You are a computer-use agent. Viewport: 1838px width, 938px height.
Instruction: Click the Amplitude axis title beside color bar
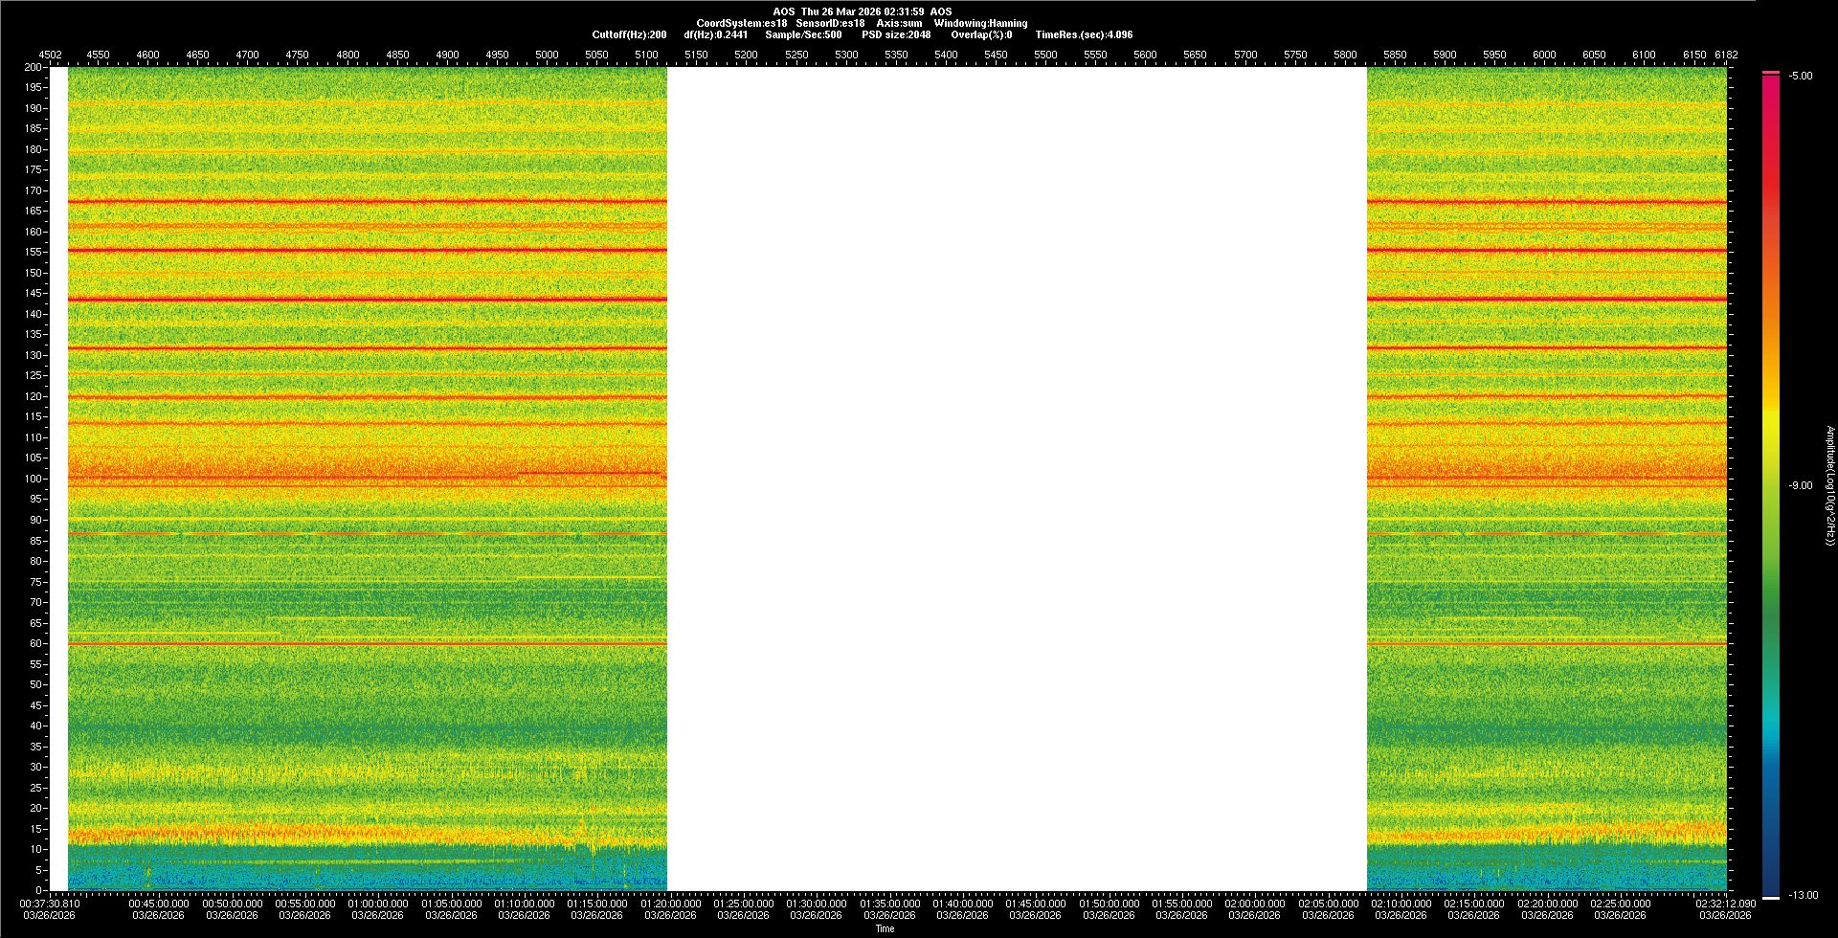coord(1829,486)
